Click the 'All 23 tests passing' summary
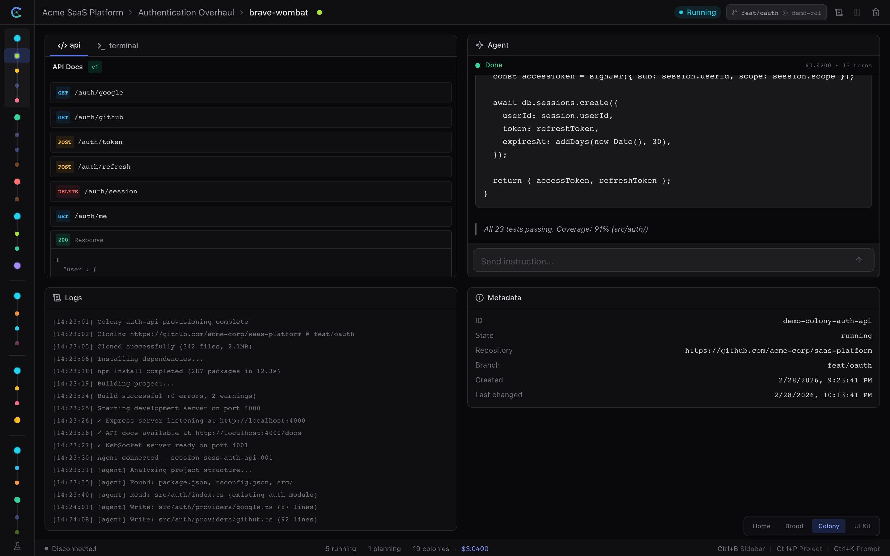 pos(566,229)
